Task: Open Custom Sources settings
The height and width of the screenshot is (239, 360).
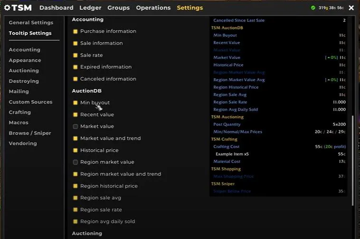Action: (30, 102)
